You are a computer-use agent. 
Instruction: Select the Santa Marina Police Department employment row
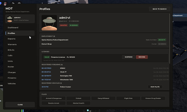[x=104, y=40]
